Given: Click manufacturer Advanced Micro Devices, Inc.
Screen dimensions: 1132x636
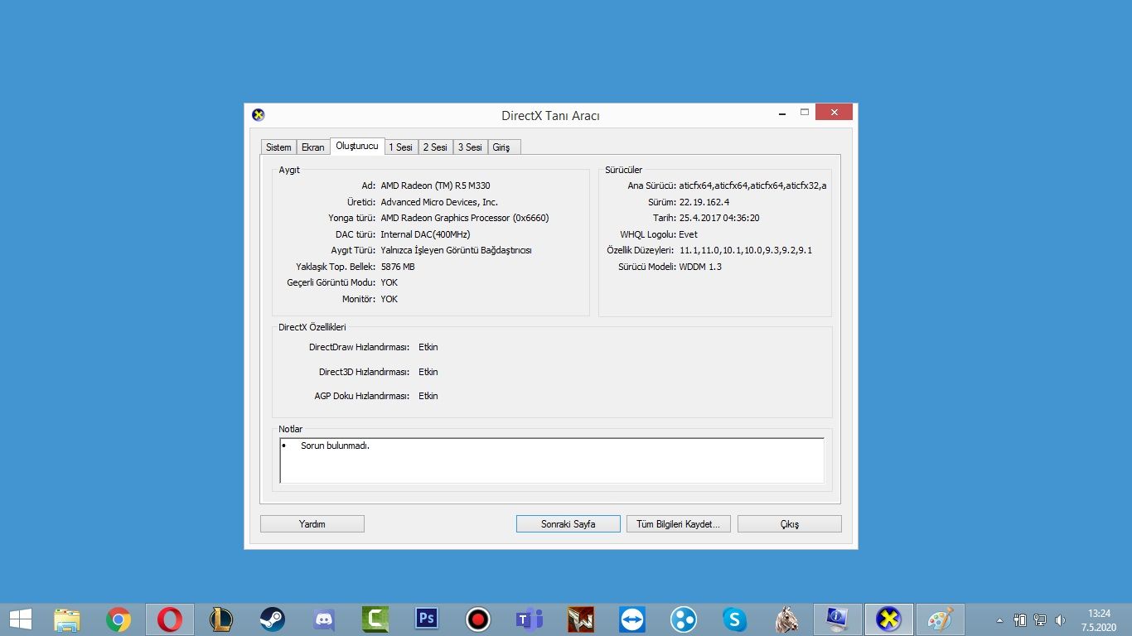Looking at the screenshot, I should 439,202.
